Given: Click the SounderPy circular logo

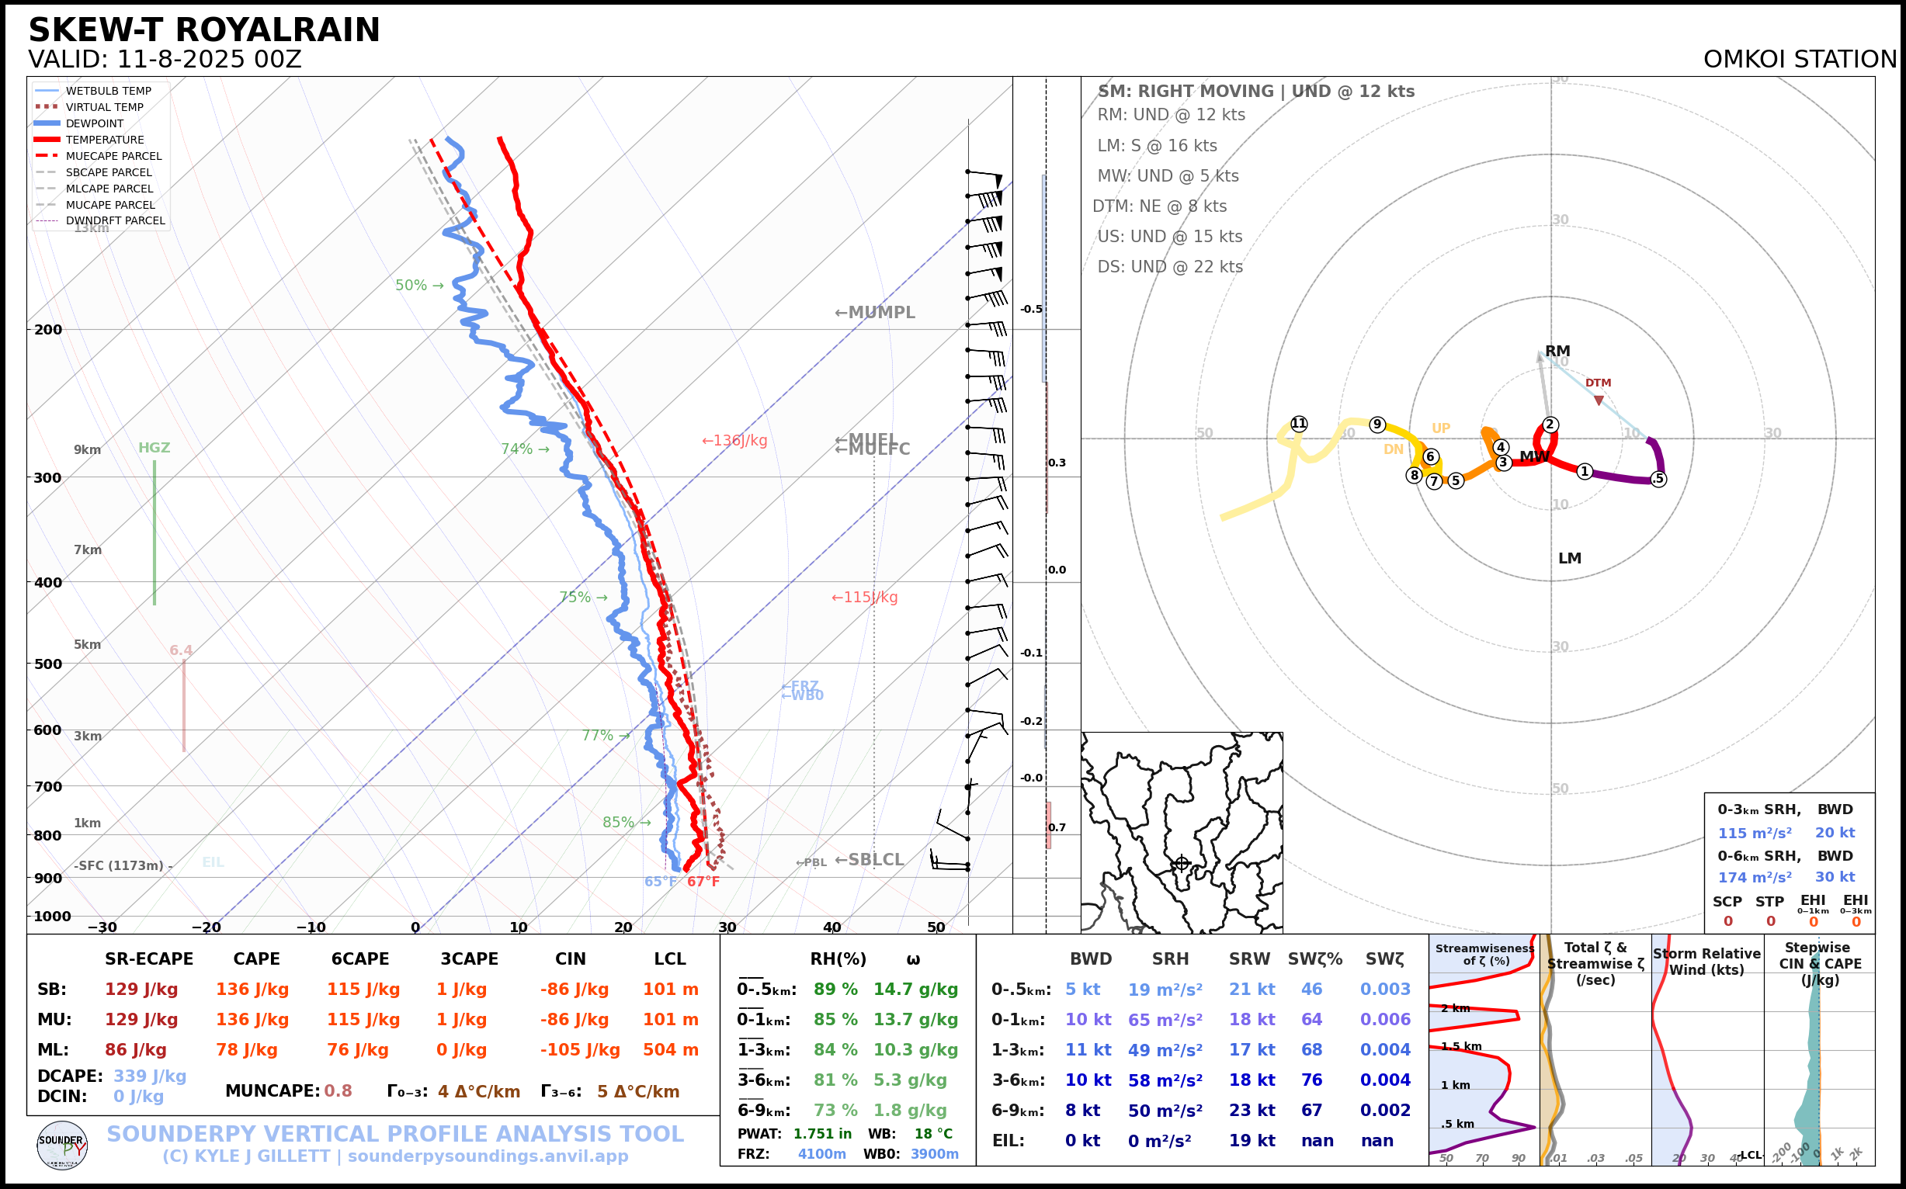Looking at the screenshot, I should pyautogui.click(x=62, y=1145).
